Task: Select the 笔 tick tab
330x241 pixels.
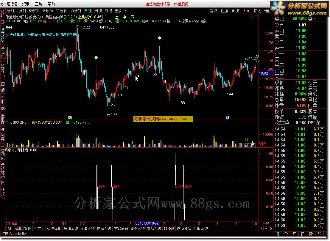Action: [x=278, y=234]
